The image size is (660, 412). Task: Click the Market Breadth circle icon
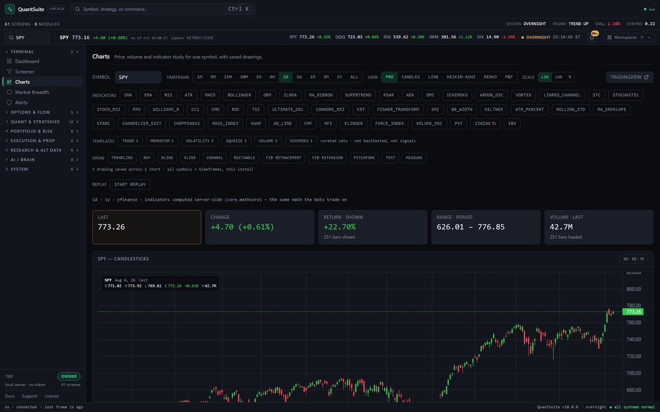(x=9, y=92)
